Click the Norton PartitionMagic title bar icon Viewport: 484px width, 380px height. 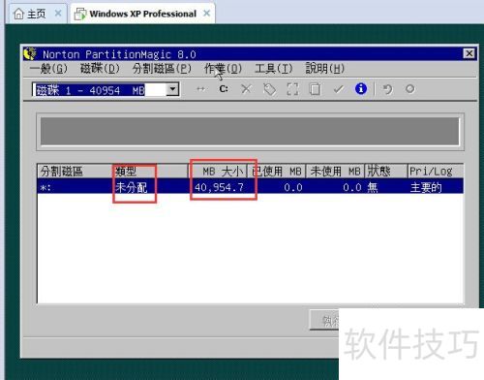(x=30, y=54)
